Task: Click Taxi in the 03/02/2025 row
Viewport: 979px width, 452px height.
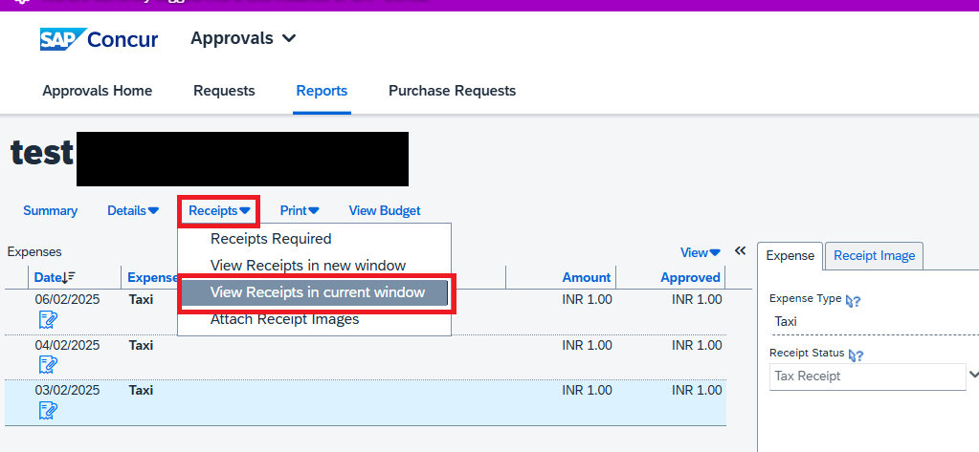Action: tap(141, 390)
